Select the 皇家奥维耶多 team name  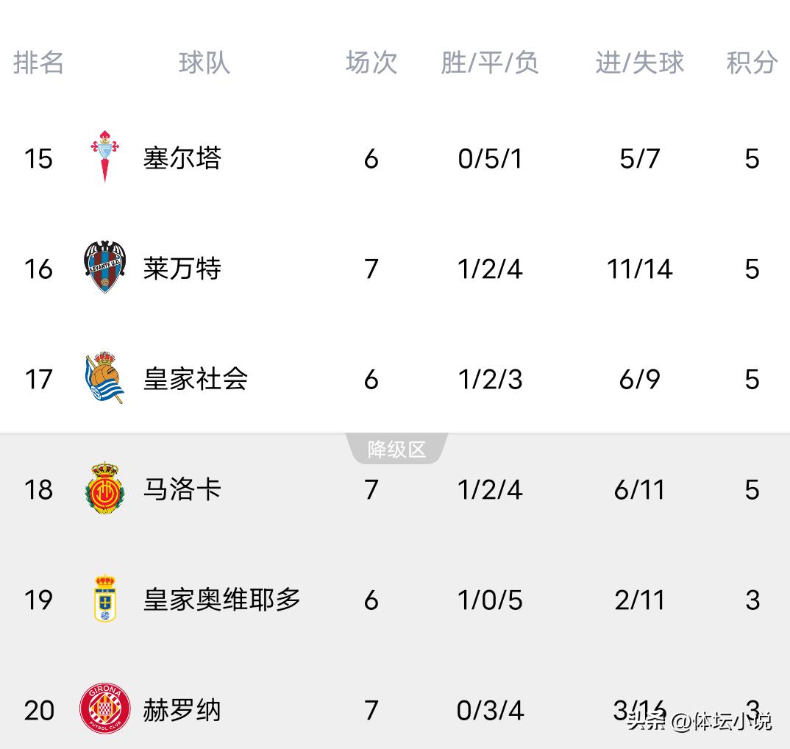[x=221, y=600]
